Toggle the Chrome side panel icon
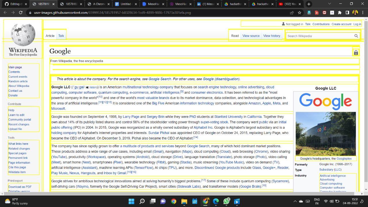Image resolution: width=368 pixels, height=207 pixels. (347, 13)
